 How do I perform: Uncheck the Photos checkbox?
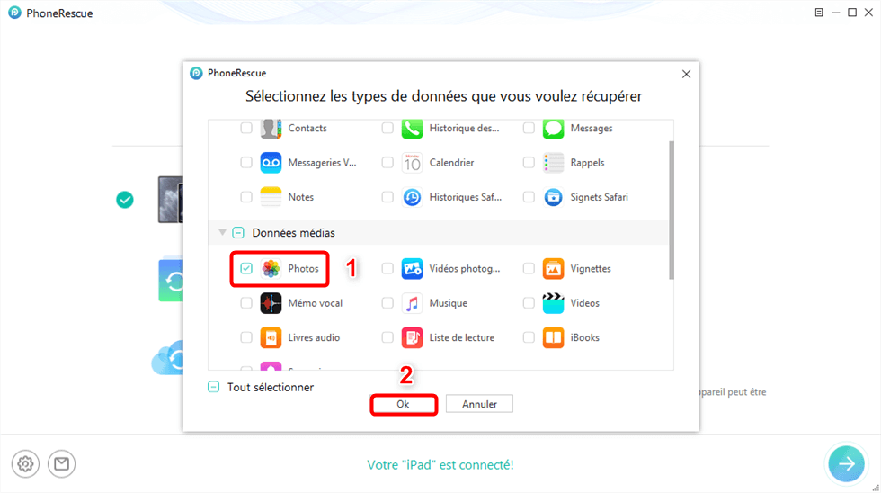[x=246, y=269]
